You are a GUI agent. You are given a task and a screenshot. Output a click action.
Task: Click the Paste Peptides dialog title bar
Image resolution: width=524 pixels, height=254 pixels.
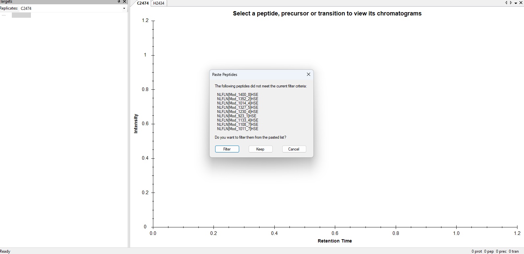coord(257,75)
